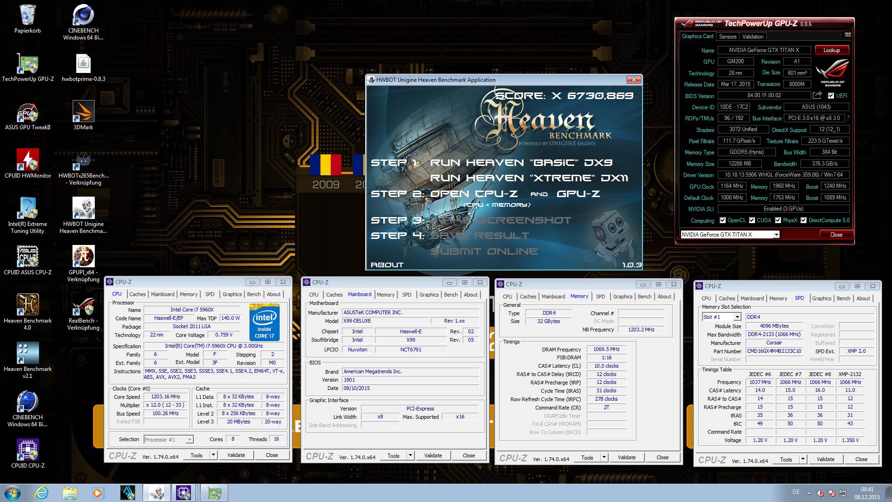Click Validate in CPU-Z Memory window

[x=627, y=457]
